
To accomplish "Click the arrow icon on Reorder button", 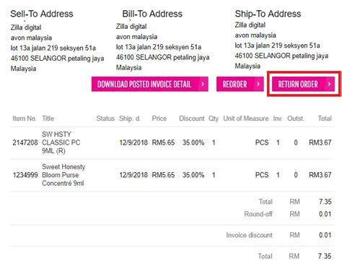I will [258, 84].
